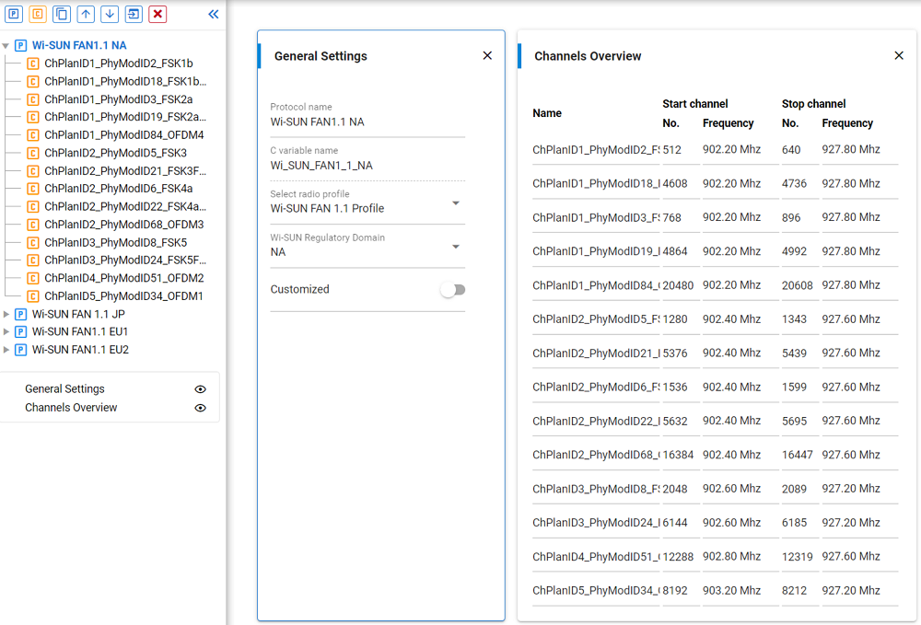
Task: Click channel icon beside ChPlanID4_PhyModID51_OFDM2
Action: pos(33,278)
